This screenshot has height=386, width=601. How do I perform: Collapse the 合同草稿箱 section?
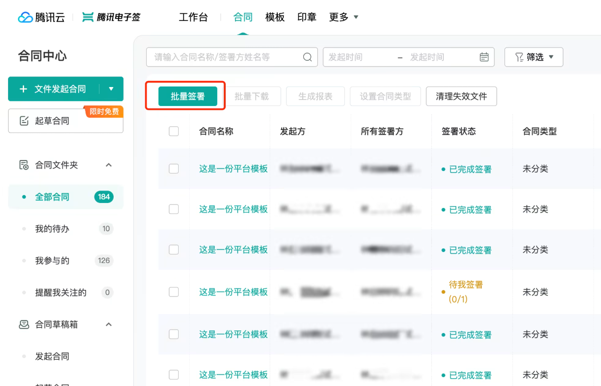pos(109,324)
